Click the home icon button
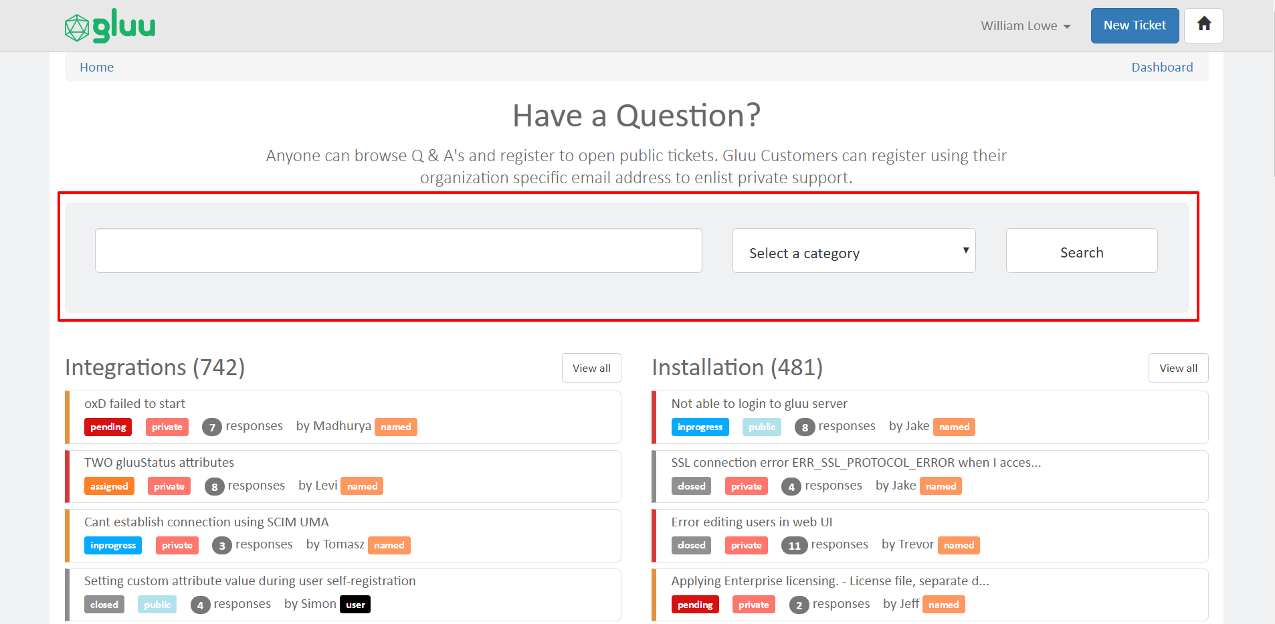The image size is (1275, 624). click(1203, 25)
